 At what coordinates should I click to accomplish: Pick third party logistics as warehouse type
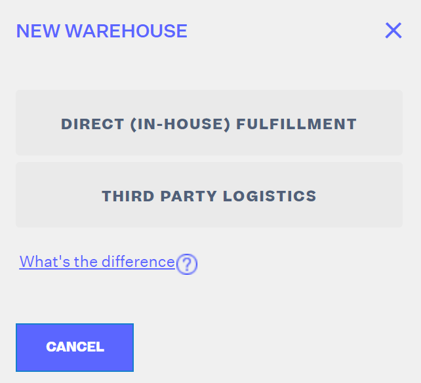[209, 195]
